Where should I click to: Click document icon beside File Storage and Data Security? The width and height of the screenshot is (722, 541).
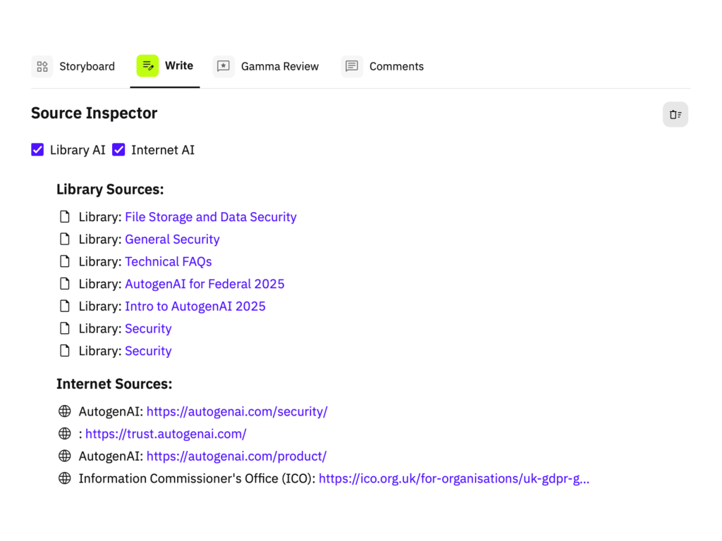65,217
